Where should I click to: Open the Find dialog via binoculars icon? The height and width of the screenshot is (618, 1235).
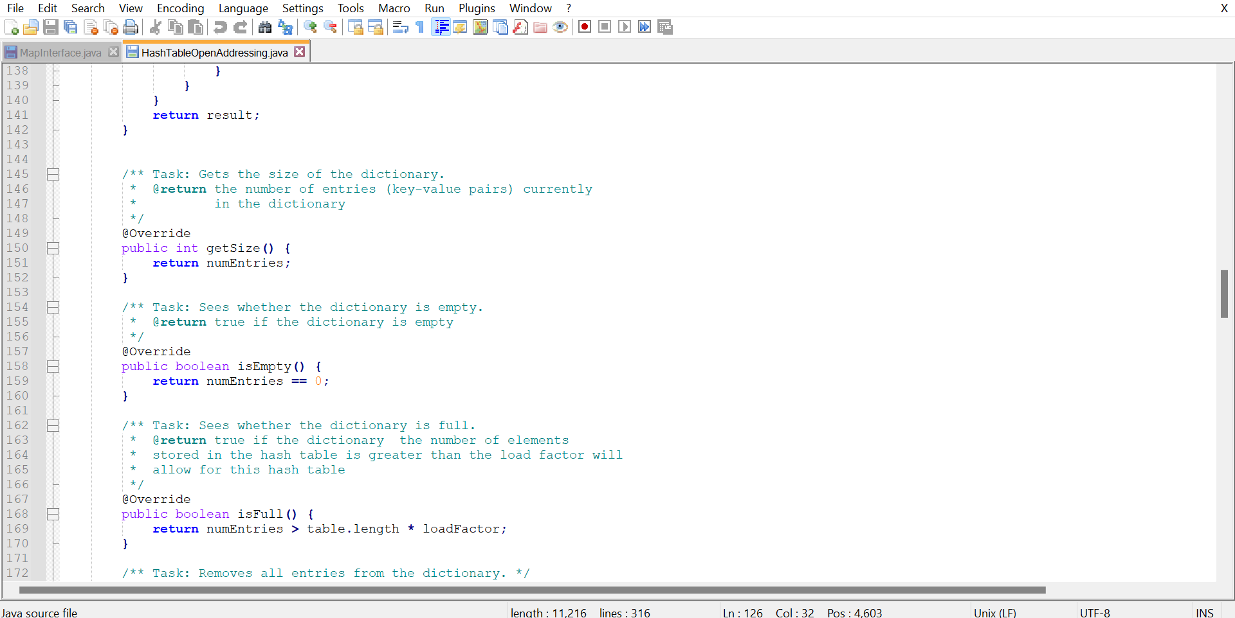pyautogui.click(x=265, y=27)
